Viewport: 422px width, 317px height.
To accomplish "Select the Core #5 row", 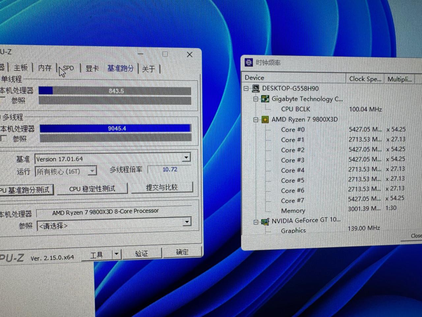I will click(x=293, y=181).
